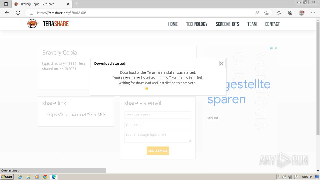The image size is (320, 180).
Task: Focus the Your email field
Action: pos(158,125)
